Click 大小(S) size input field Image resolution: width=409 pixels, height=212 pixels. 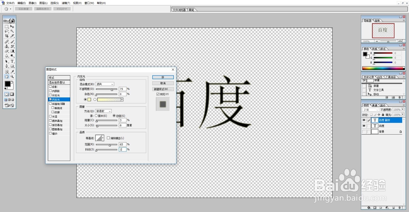coord(123,125)
